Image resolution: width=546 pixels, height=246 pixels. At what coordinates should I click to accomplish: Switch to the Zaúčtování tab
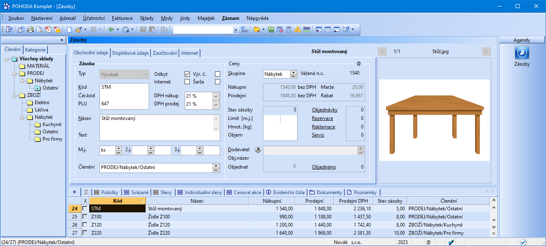pyautogui.click(x=165, y=53)
